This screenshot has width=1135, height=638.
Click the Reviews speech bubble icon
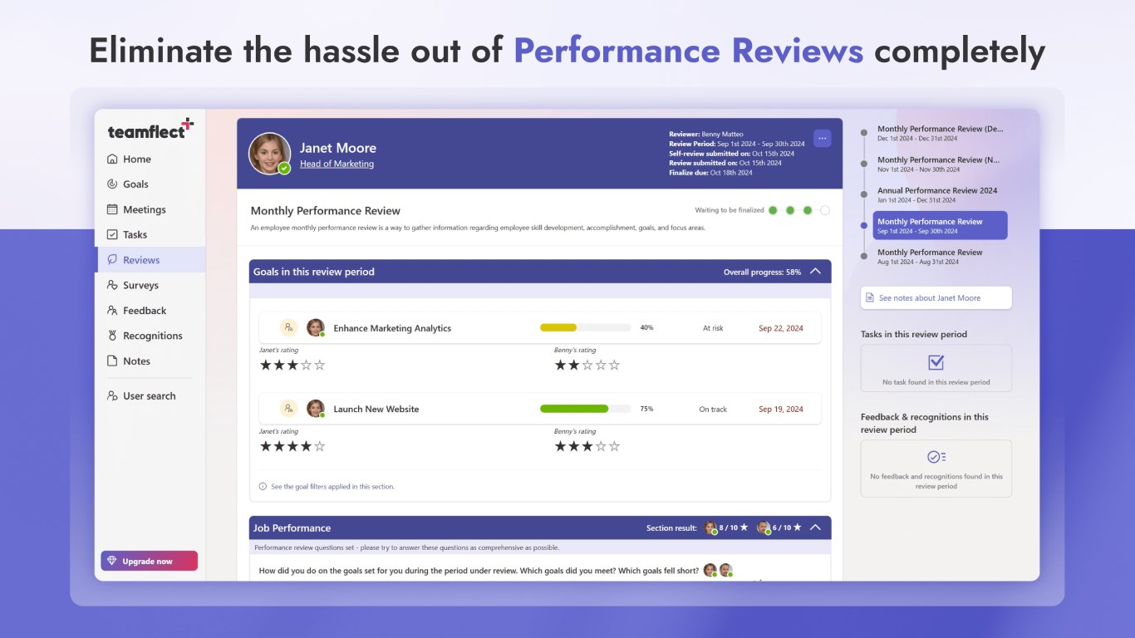pyautogui.click(x=112, y=260)
